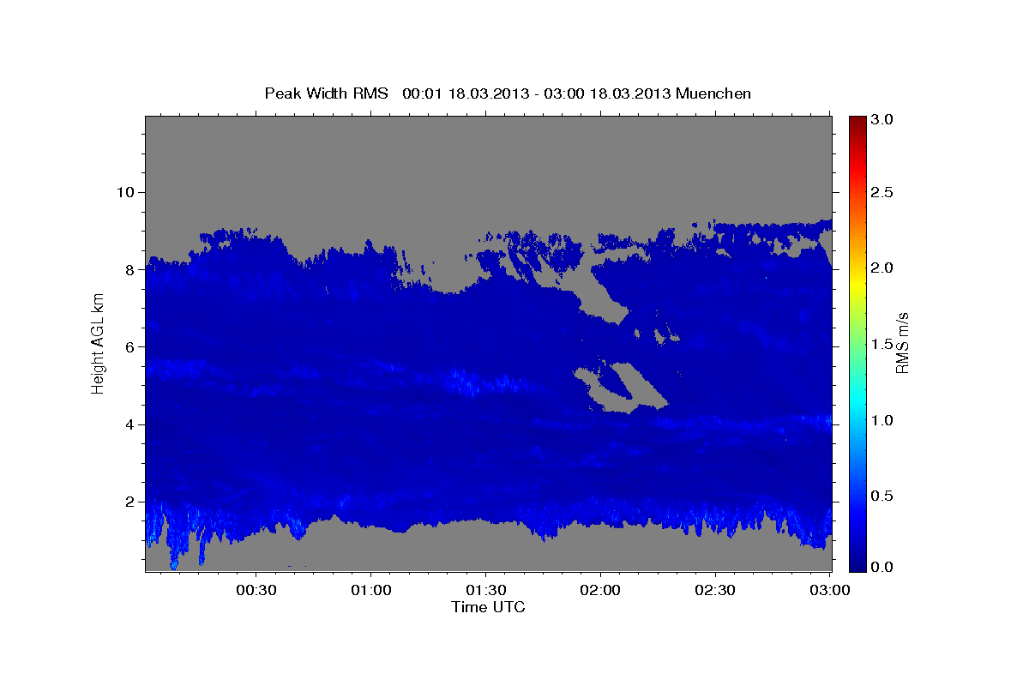Click the 02:00 time tick label
1029x686 pixels.
[x=600, y=591]
